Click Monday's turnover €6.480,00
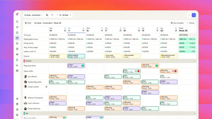212x119 pixels. pos(53,35)
